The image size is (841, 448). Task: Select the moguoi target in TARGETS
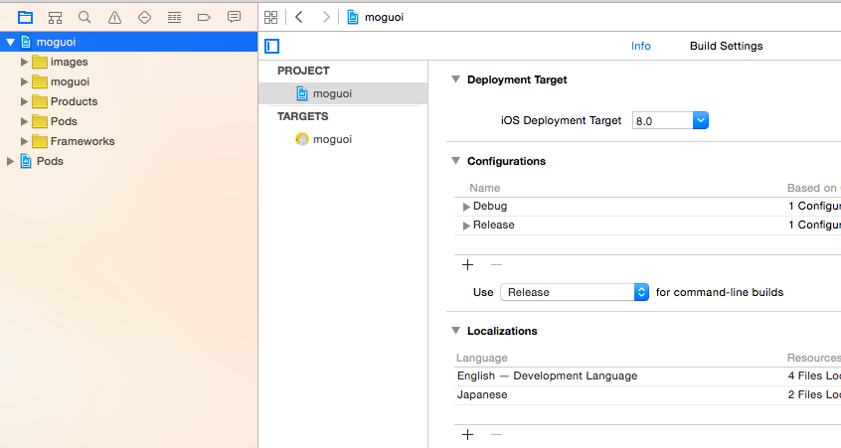click(332, 139)
